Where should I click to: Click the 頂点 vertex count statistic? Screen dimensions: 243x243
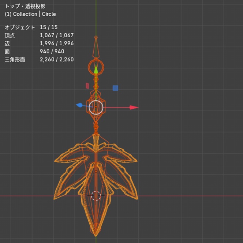(39, 35)
